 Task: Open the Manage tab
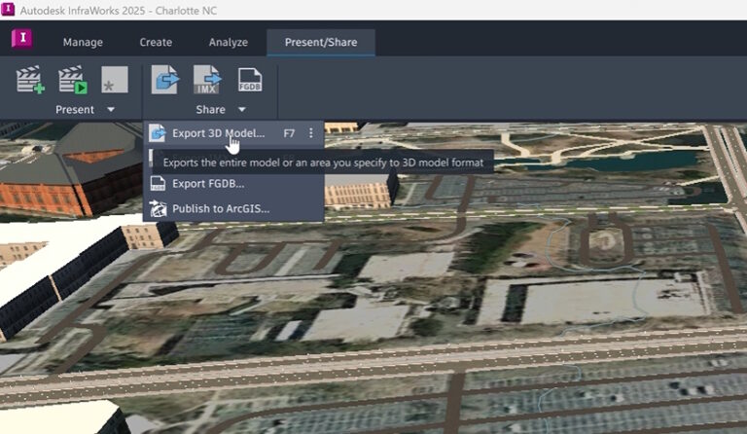click(83, 43)
